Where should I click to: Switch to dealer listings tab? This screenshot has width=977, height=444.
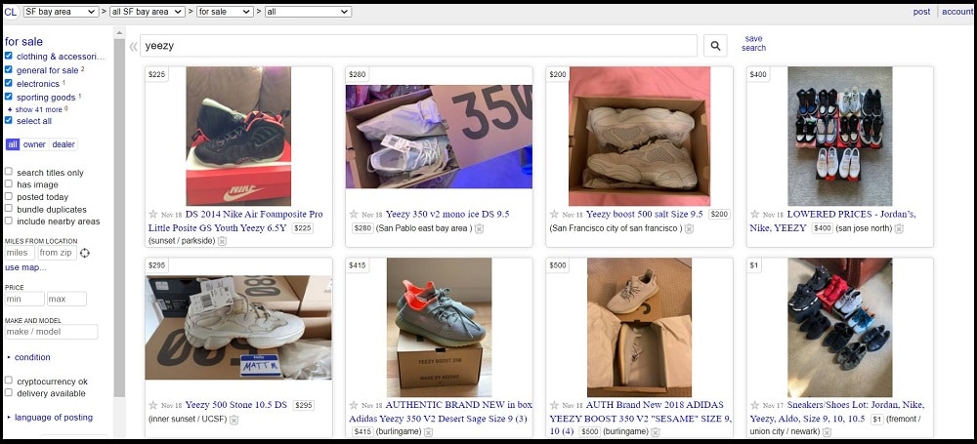(63, 144)
